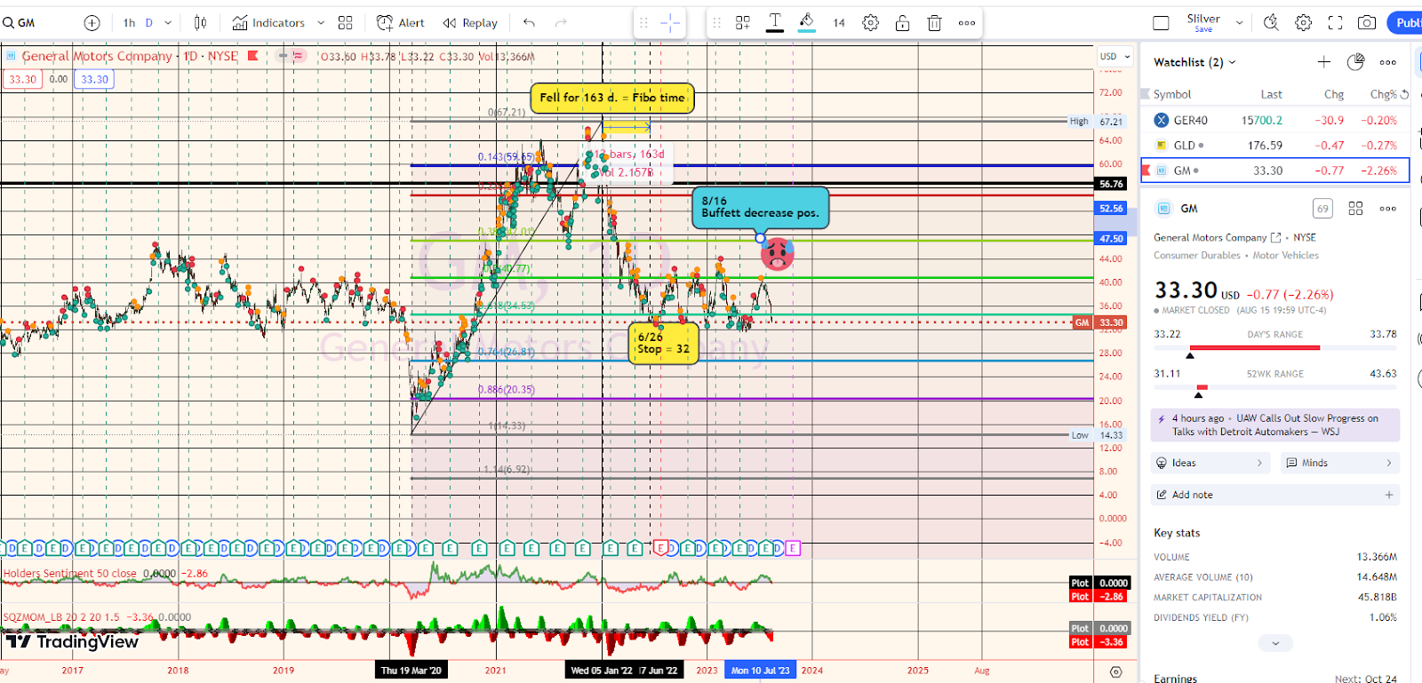Open the candlestick chart type selector
The width and height of the screenshot is (1422, 683).
(201, 23)
